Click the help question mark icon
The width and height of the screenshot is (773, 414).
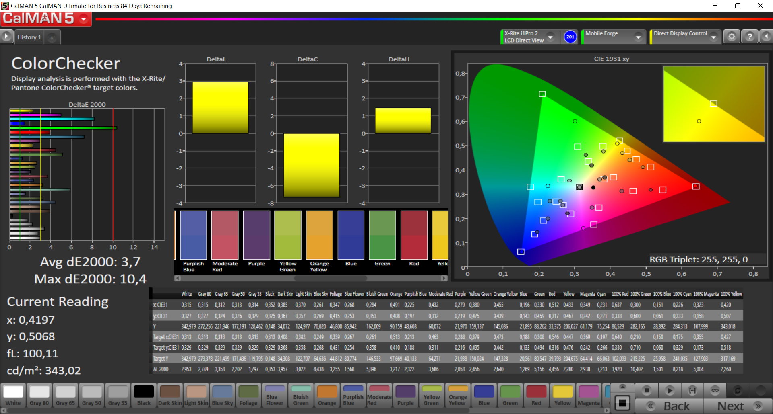coord(750,37)
